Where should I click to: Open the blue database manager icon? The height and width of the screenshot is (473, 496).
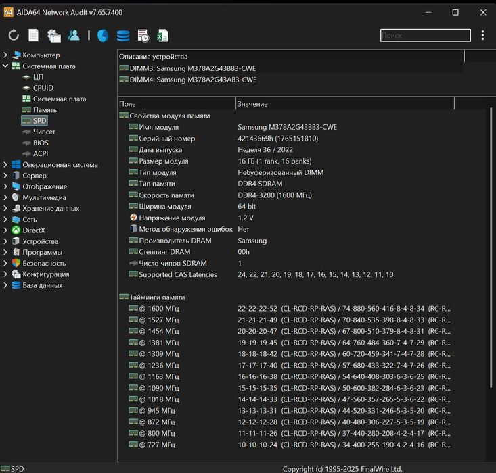point(122,36)
